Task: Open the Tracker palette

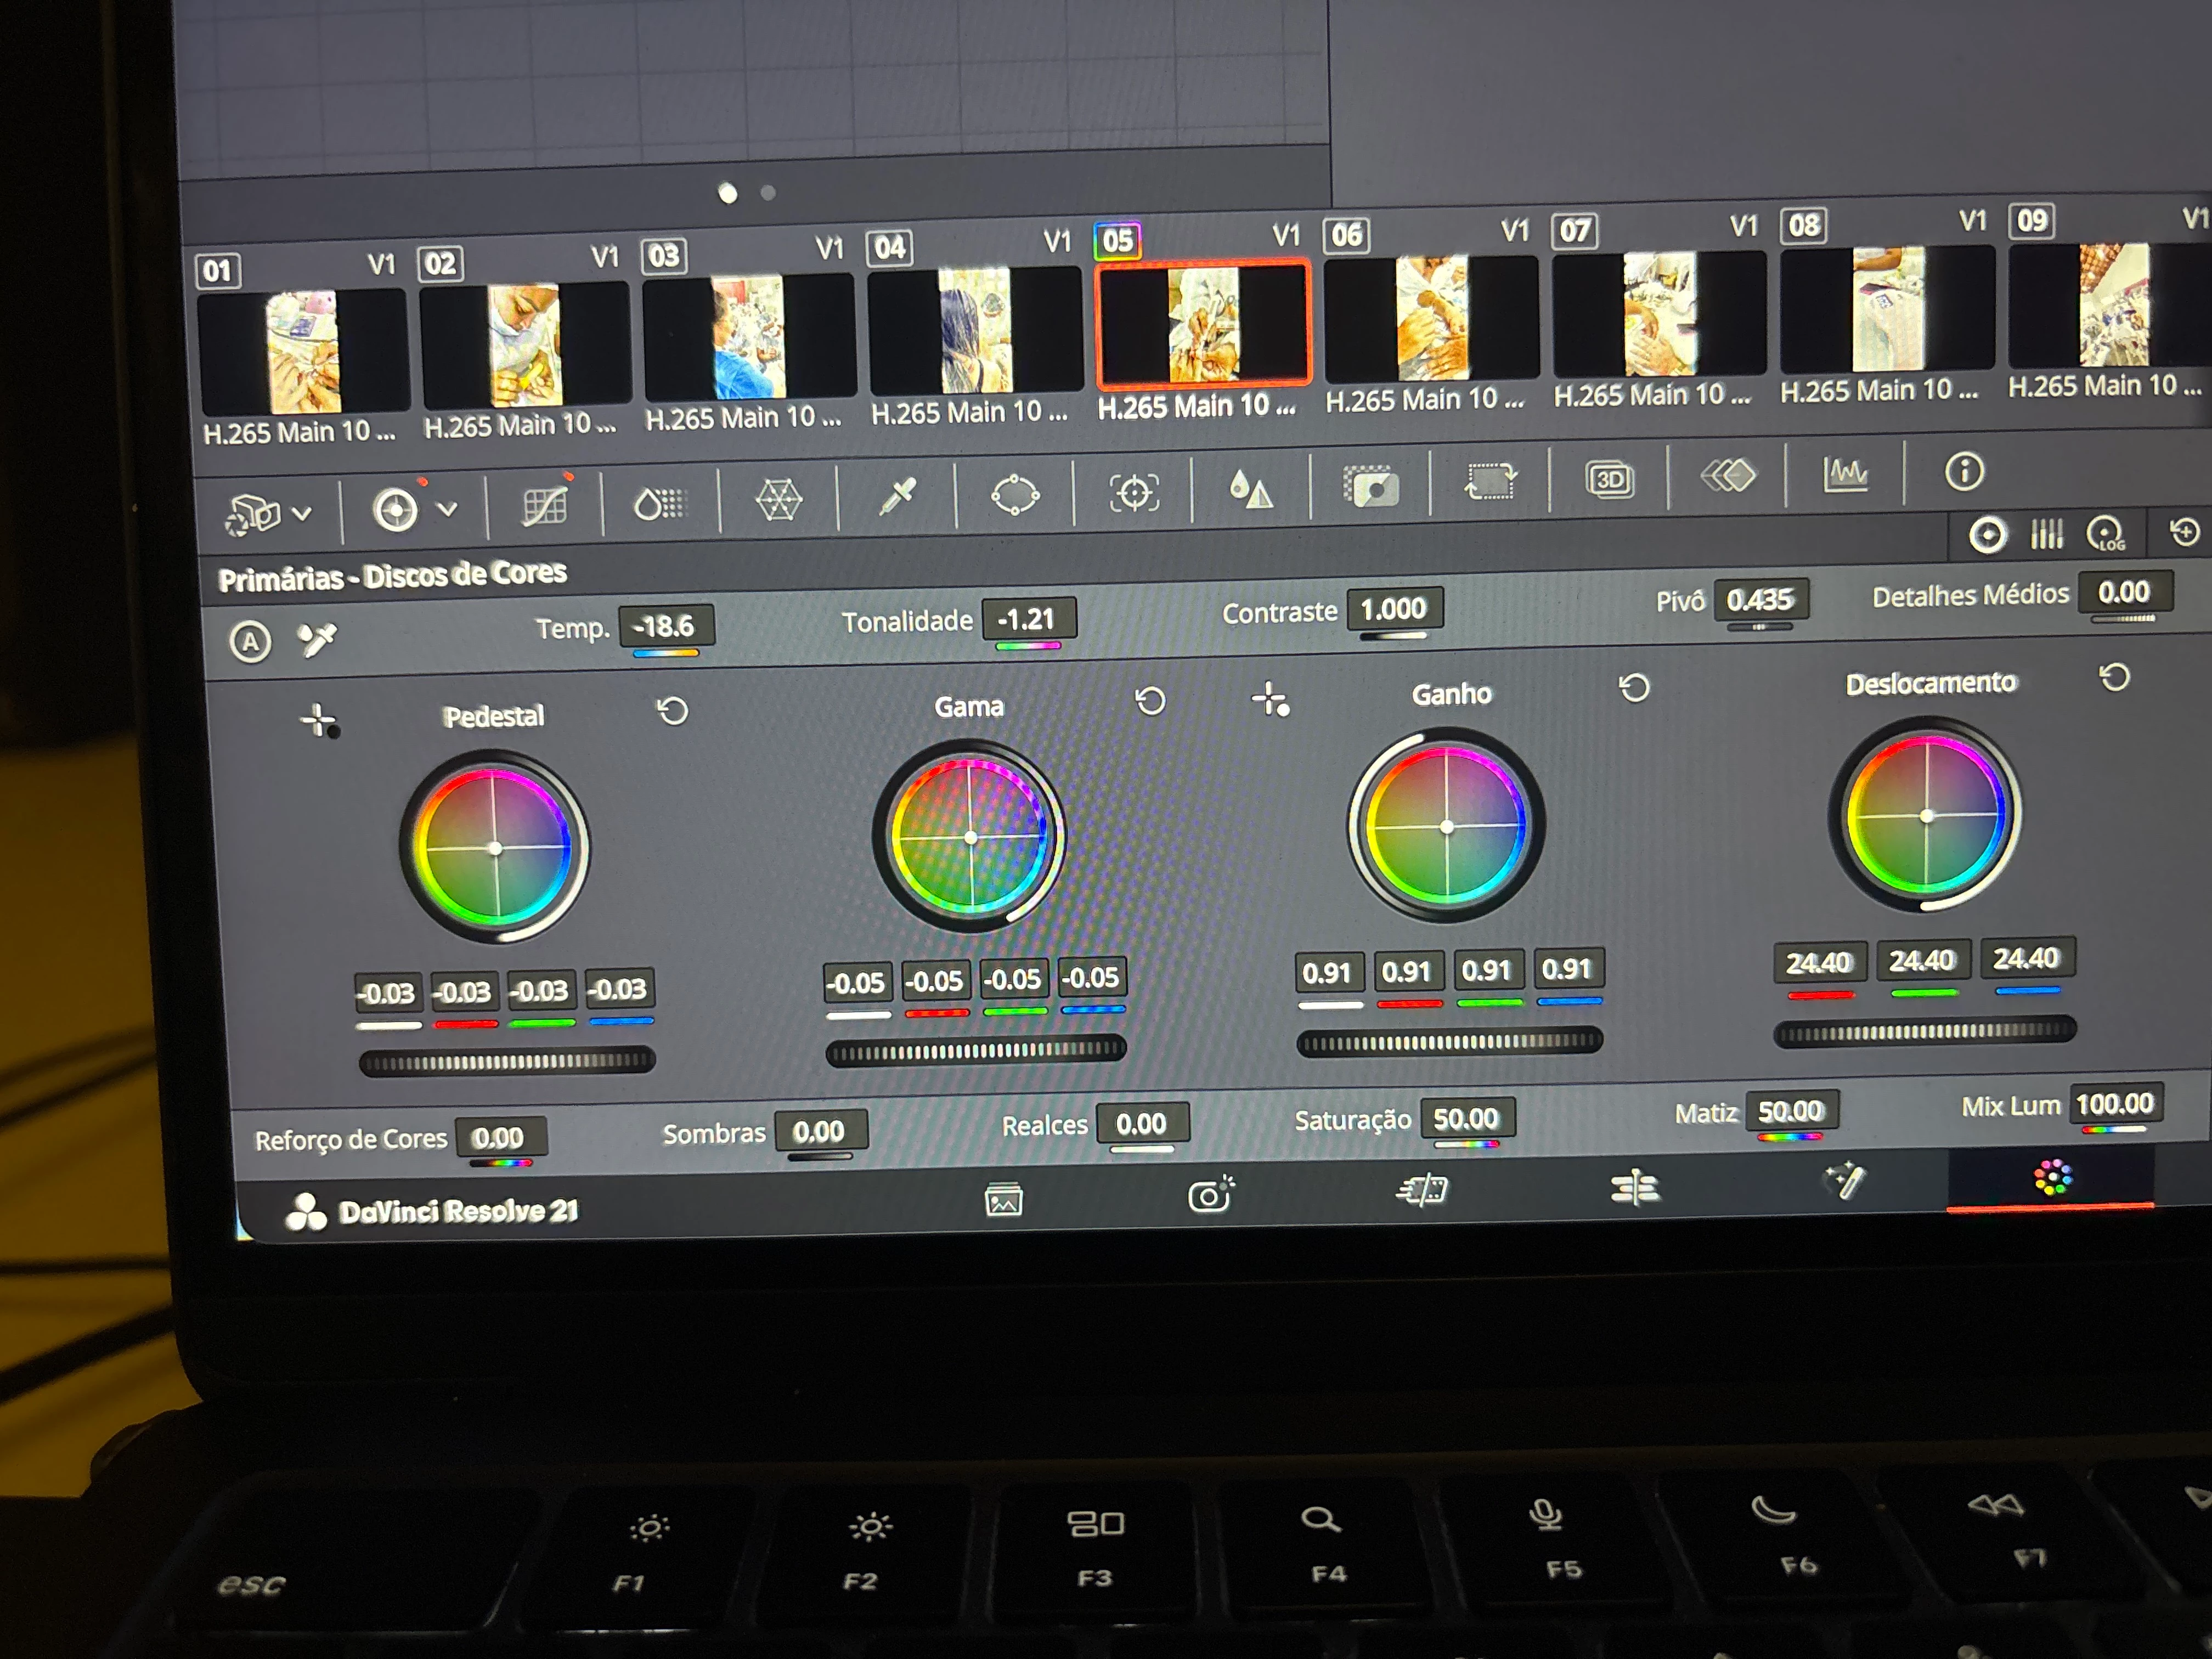Action: (x=1134, y=491)
